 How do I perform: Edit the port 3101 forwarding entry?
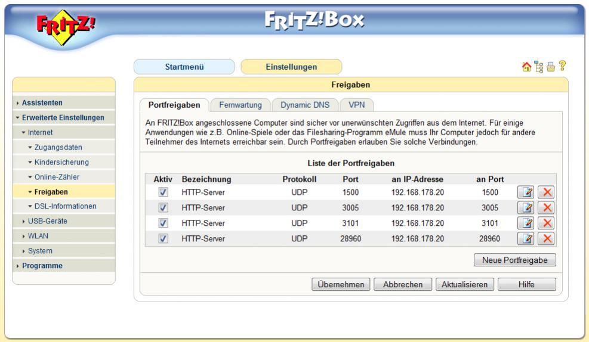[x=526, y=223]
